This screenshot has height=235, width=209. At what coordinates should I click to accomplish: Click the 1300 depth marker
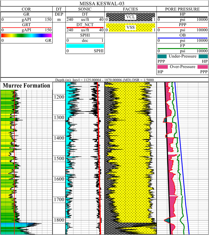[x=59, y=117]
